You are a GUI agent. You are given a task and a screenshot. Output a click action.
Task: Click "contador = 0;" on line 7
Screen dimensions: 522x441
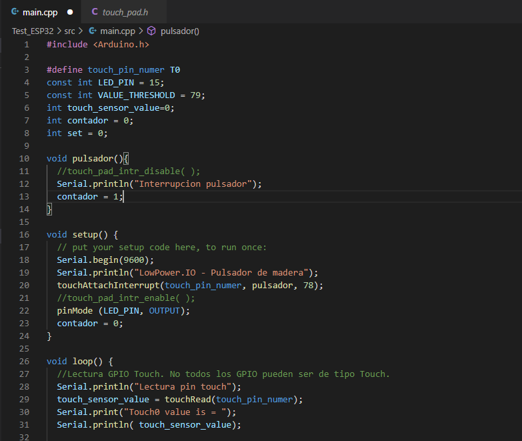(x=100, y=121)
